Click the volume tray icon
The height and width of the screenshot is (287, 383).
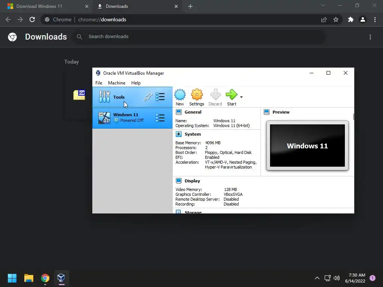coord(337,278)
